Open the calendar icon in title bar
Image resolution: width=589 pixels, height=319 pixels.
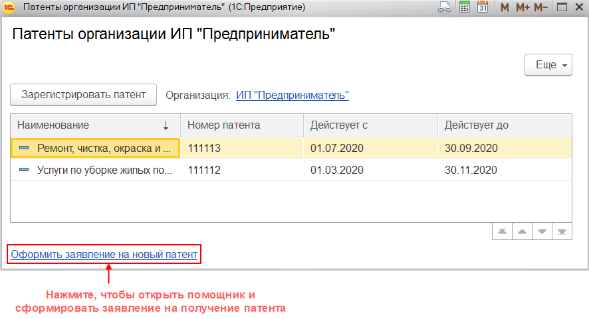point(483,7)
